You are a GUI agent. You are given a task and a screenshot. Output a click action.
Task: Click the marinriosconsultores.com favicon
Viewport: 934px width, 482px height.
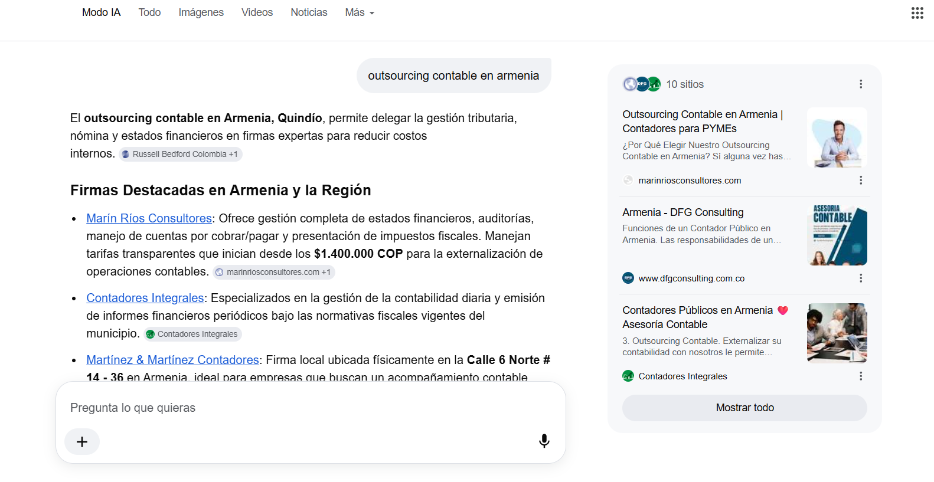tap(628, 181)
